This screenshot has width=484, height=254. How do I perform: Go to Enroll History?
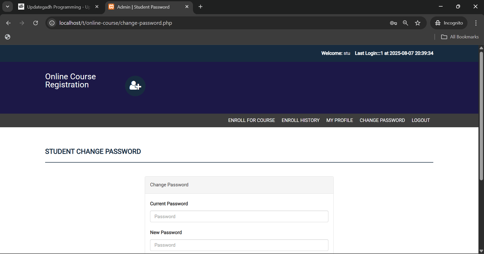coord(300,120)
